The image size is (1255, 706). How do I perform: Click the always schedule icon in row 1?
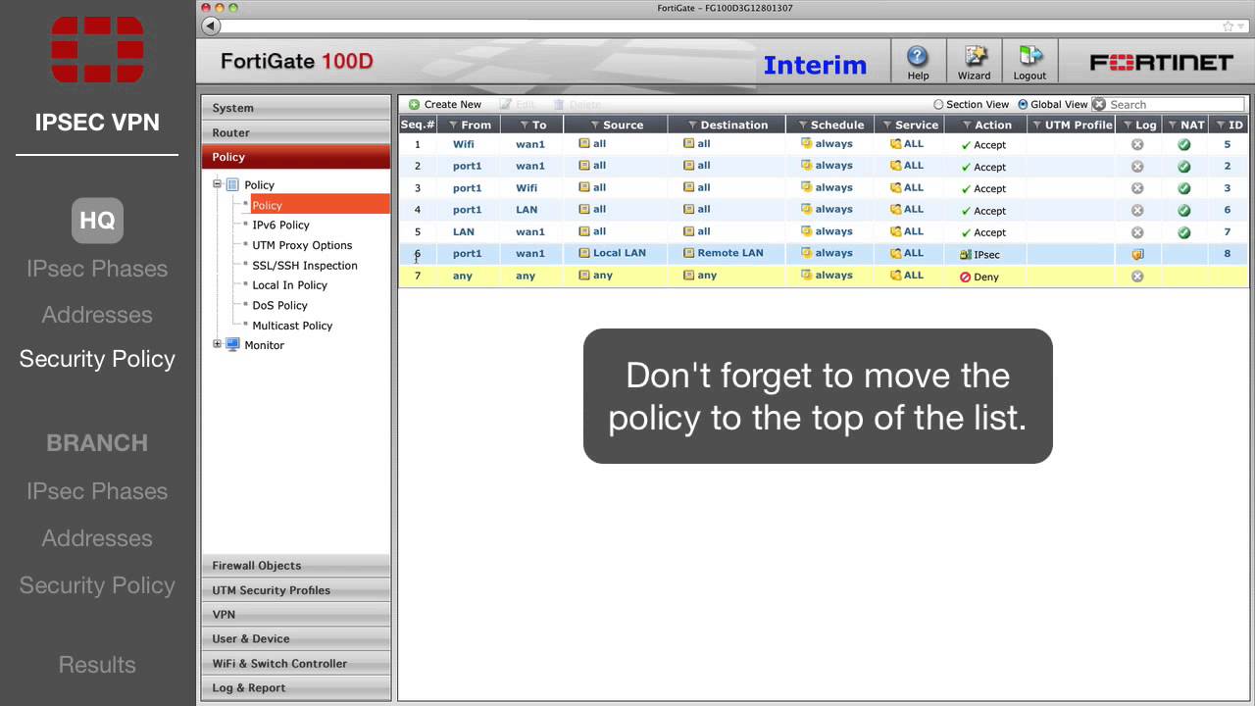click(x=807, y=143)
